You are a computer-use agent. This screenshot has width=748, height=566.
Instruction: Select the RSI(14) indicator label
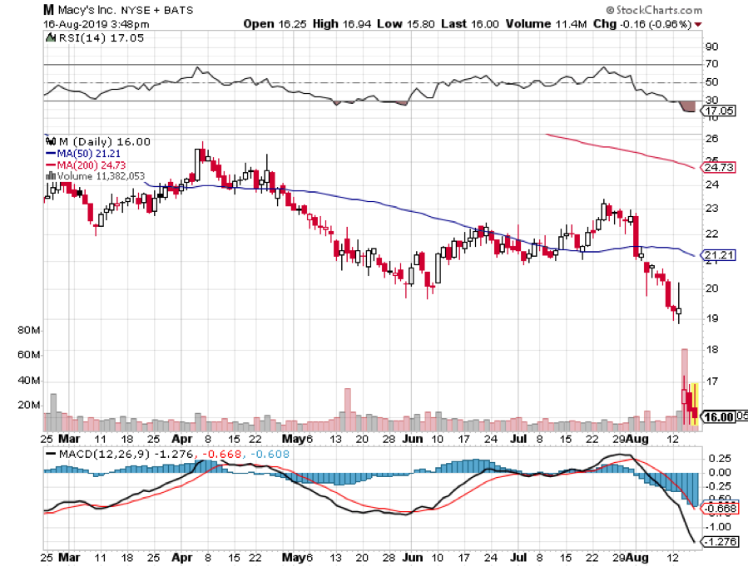click(74, 37)
